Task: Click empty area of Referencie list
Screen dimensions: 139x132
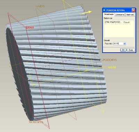Action: (119, 31)
